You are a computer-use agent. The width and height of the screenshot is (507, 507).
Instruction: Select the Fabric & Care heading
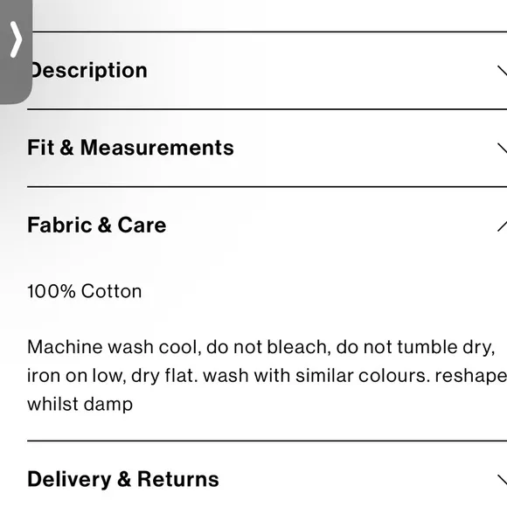click(x=97, y=225)
